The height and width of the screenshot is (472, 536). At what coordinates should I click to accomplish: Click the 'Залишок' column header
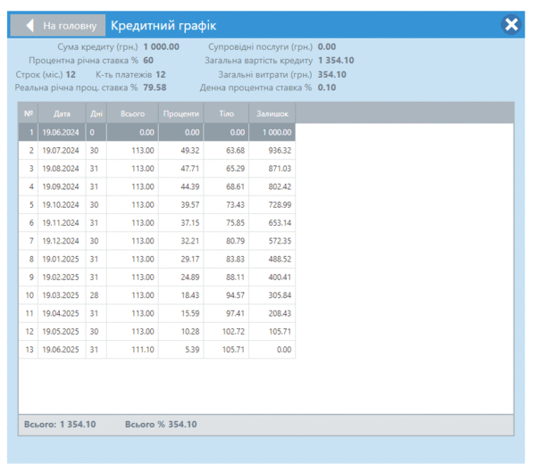[x=272, y=113]
